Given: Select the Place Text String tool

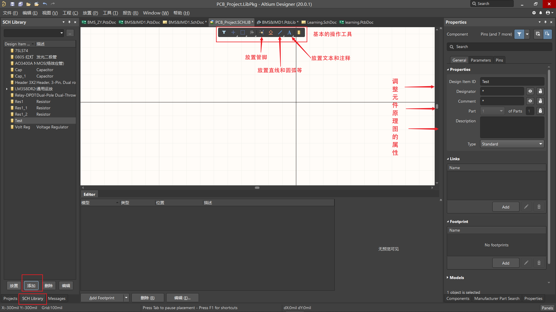Looking at the screenshot, I should click(x=289, y=32).
